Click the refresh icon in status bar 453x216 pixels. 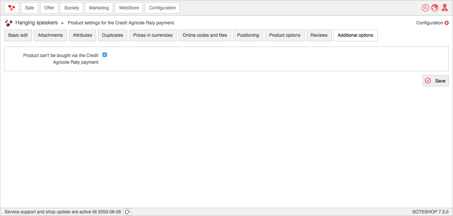128,212
